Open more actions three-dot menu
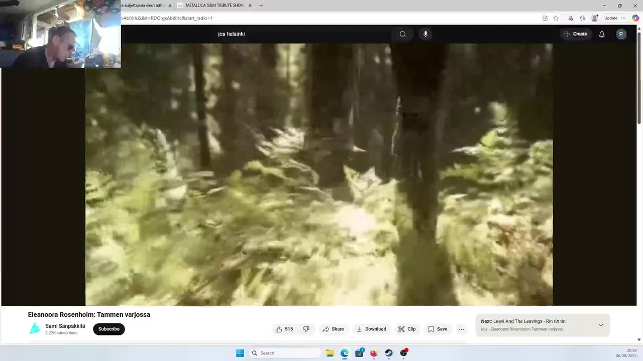 (x=461, y=329)
